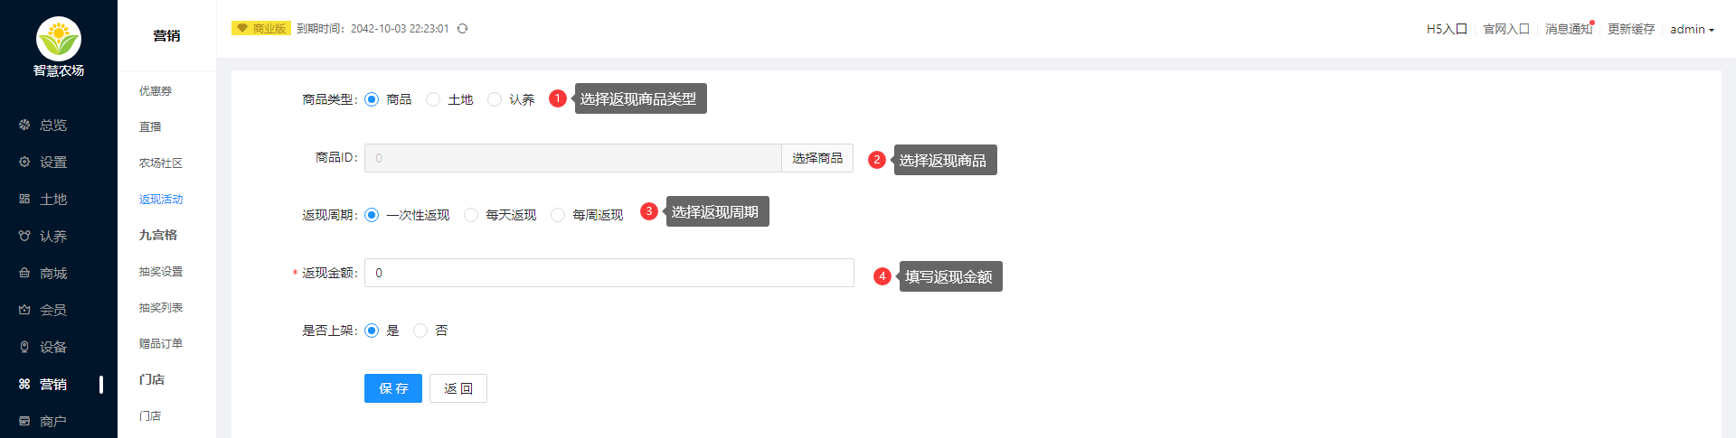
Task: Click the blue 保存 button
Action: 393,388
